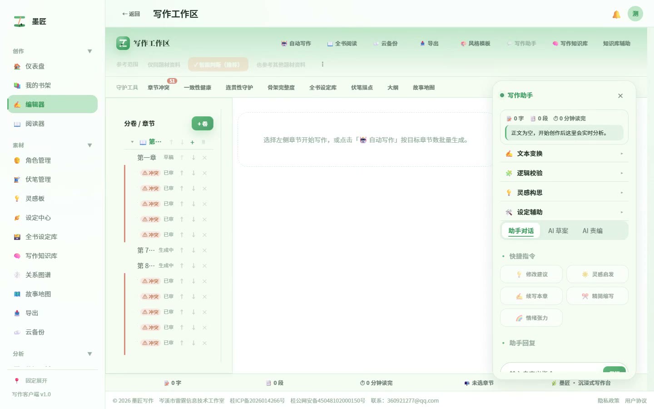Click the 我的书架 bookshelf icon
Image resolution: width=654 pixels, height=409 pixels.
17,85
